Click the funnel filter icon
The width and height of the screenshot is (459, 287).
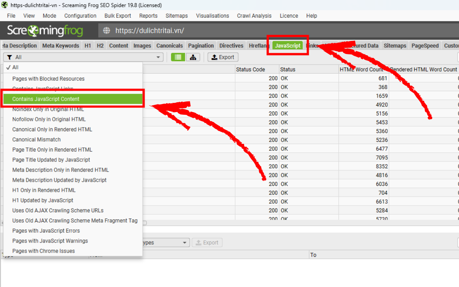click(8, 57)
